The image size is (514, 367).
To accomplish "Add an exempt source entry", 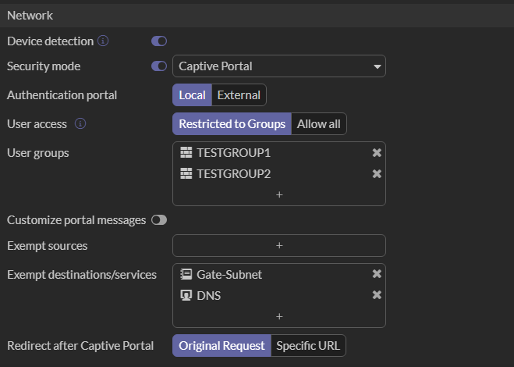I will [x=278, y=245].
